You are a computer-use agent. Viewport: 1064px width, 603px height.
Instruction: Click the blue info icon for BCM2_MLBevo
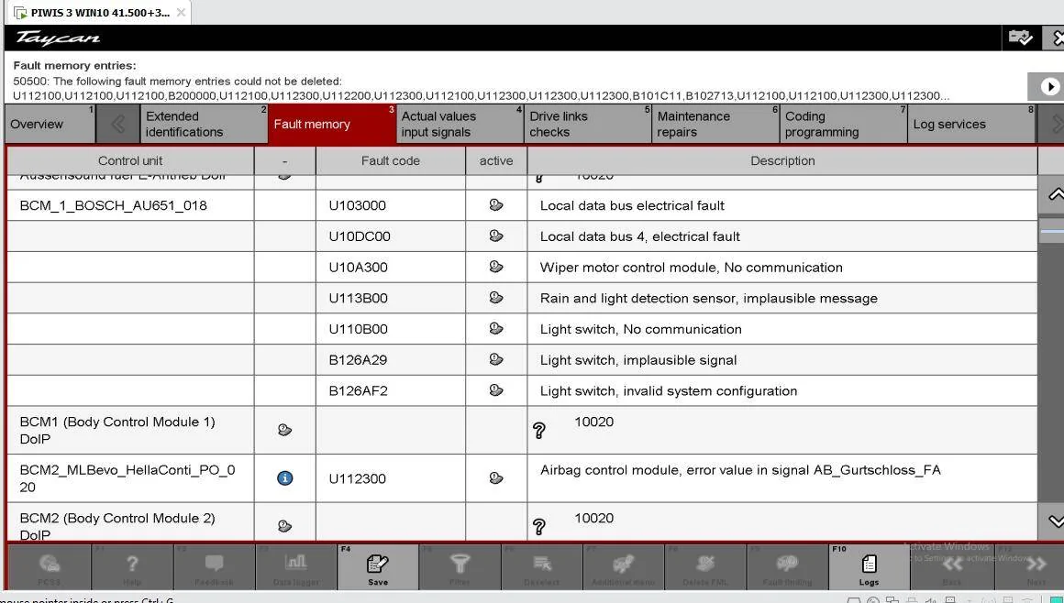285,478
